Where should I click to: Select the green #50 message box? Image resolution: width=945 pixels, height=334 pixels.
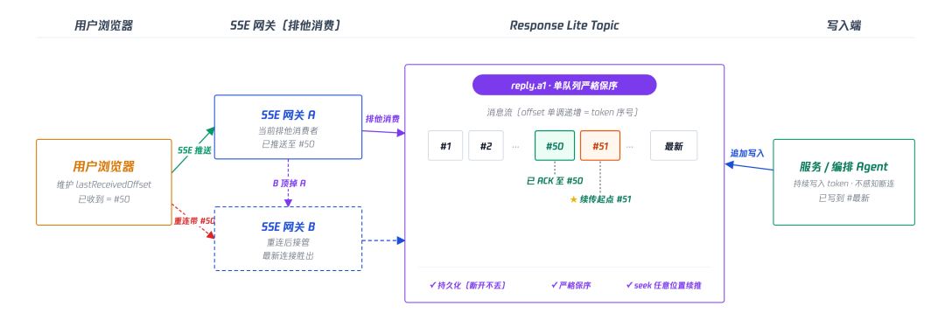(x=555, y=146)
